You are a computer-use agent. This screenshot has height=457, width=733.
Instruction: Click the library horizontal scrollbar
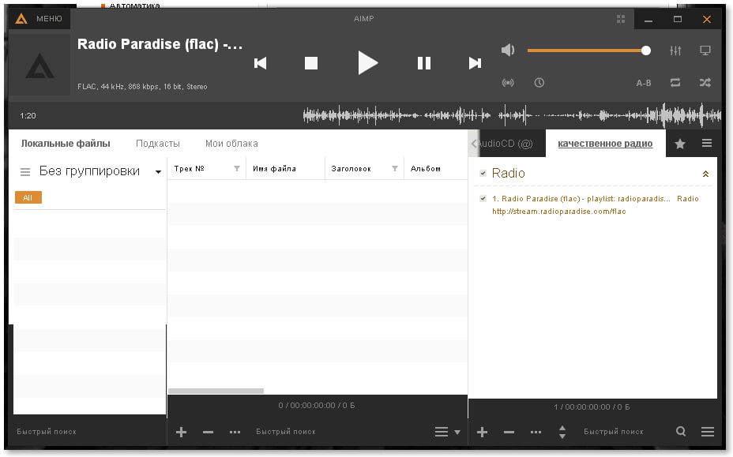coord(216,391)
